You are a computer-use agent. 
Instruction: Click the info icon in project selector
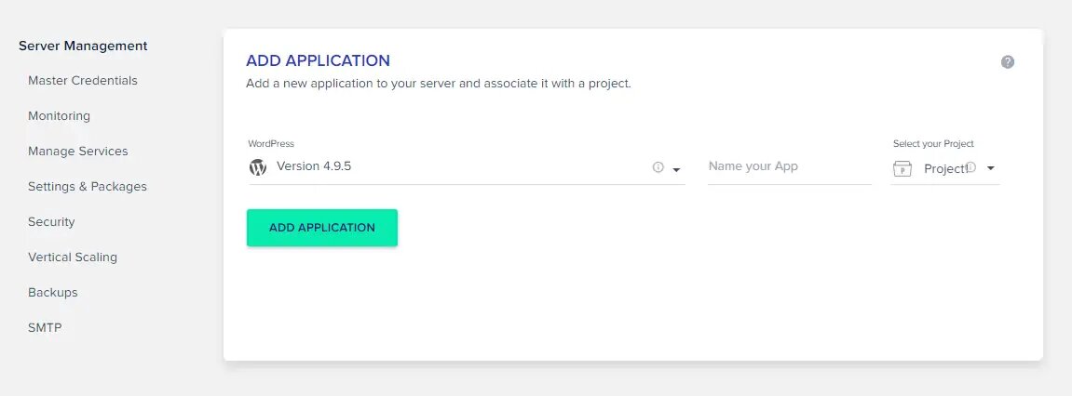tap(970, 168)
